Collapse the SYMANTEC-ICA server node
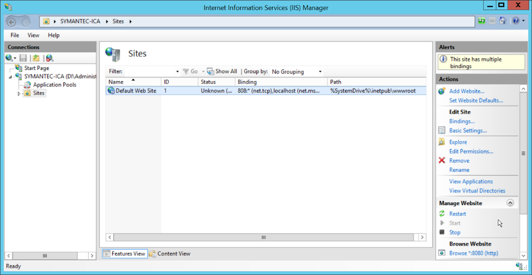The height and width of the screenshot is (275, 532). 10,77
